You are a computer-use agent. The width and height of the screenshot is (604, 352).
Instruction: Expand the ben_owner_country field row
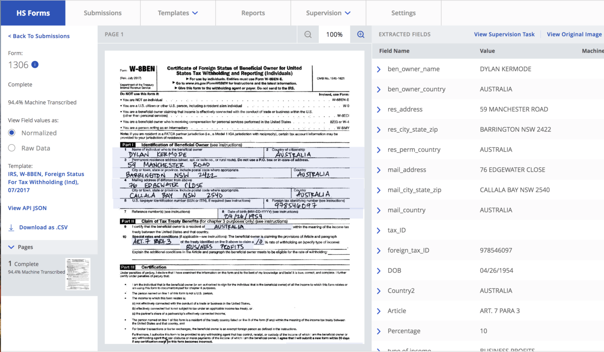pyautogui.click(x=379, y=89)
